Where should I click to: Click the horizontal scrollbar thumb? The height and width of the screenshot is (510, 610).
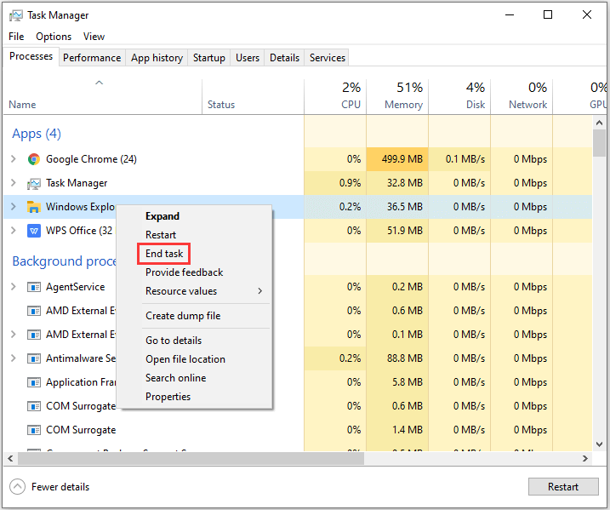coord(191,459)
